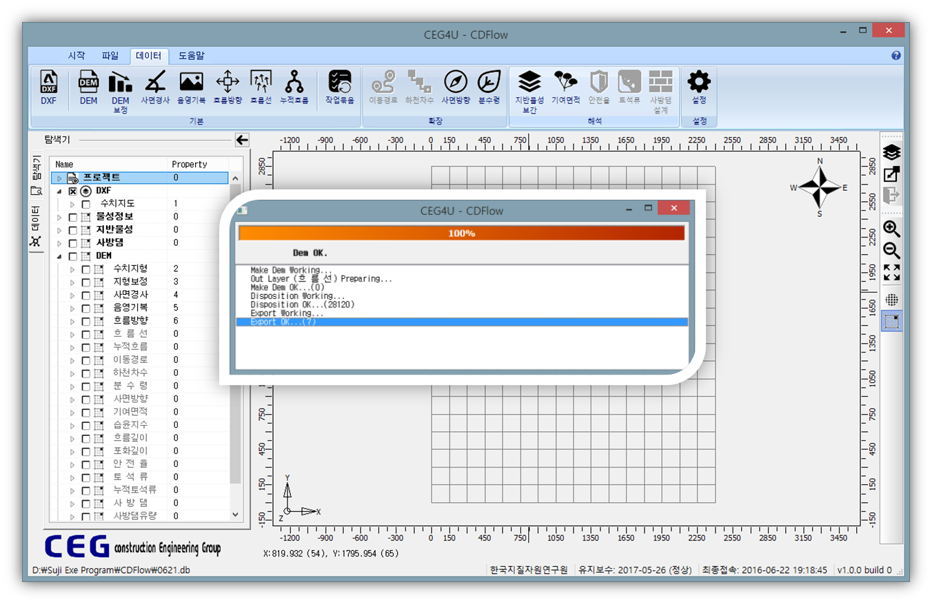Image resolution: width=932 pixels, height=604 pixels.
Task: Collapse the DXF tree node
Action: [x=60, y=191]
